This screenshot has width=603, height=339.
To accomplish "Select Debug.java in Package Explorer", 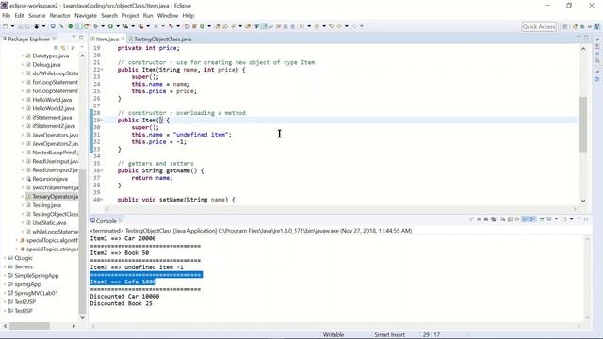I will point(46,65).
